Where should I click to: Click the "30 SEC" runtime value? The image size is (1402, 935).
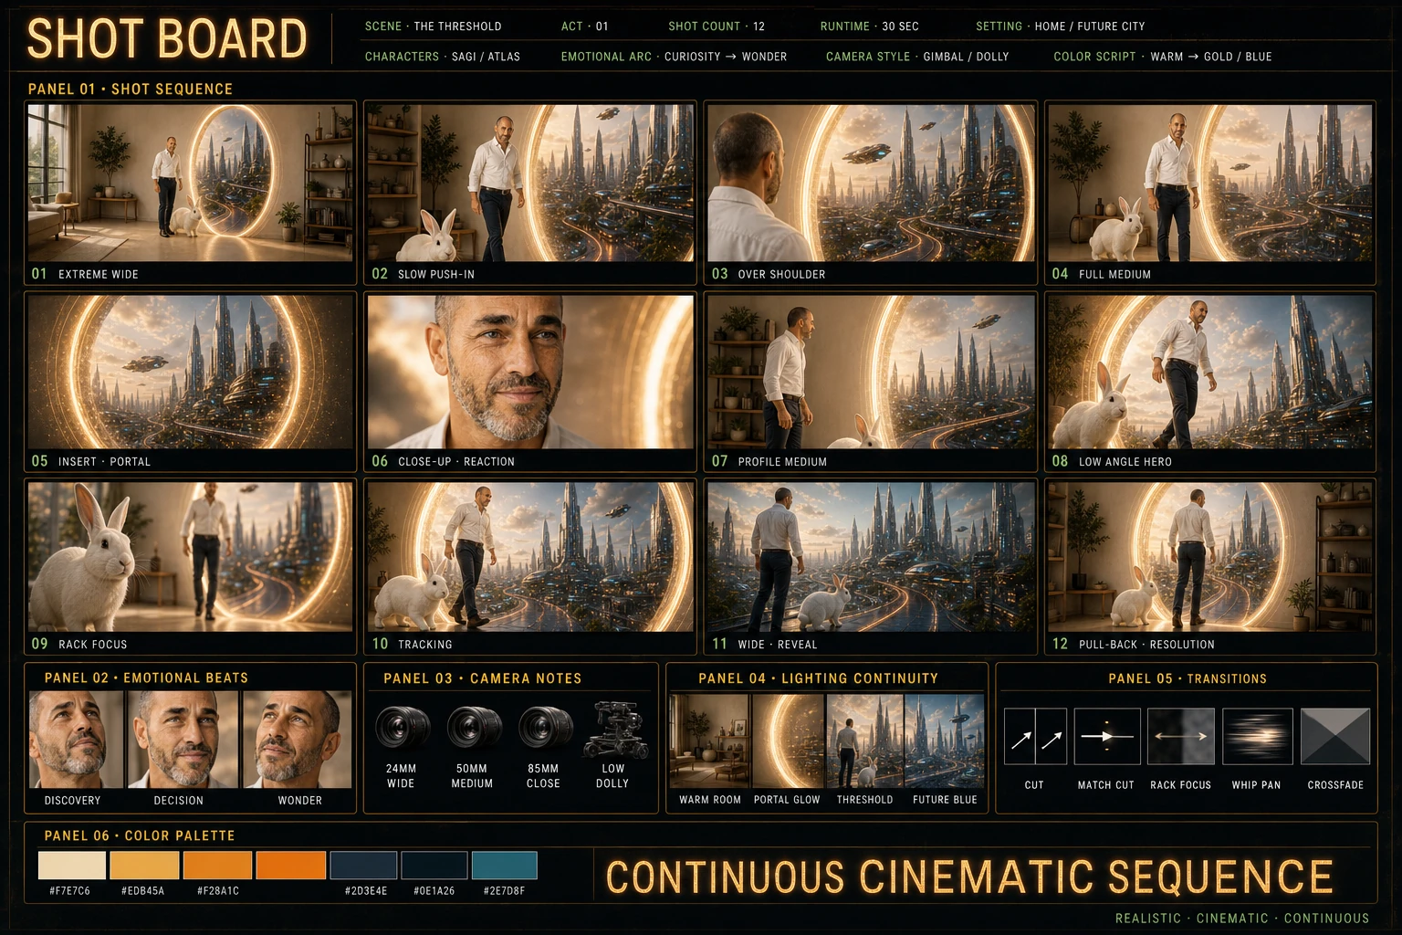pyautogui.click(x=900, y=26)
